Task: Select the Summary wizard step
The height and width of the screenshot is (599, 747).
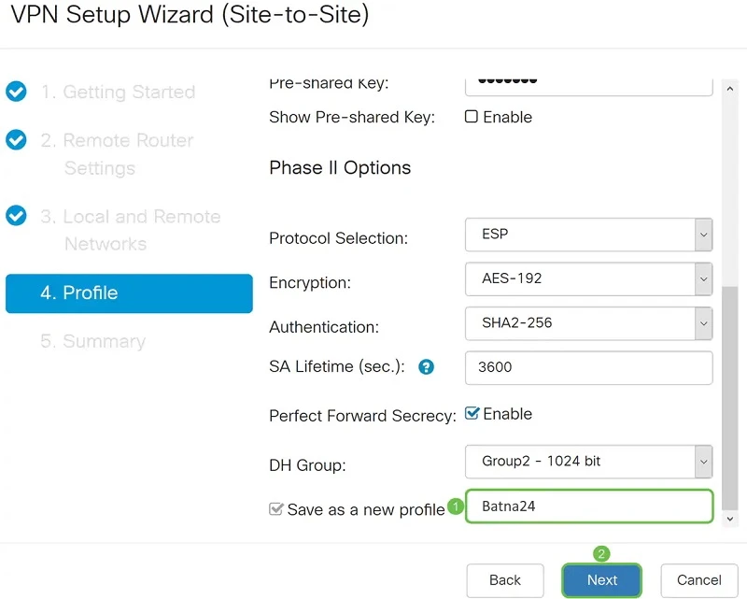Action: 92,341
